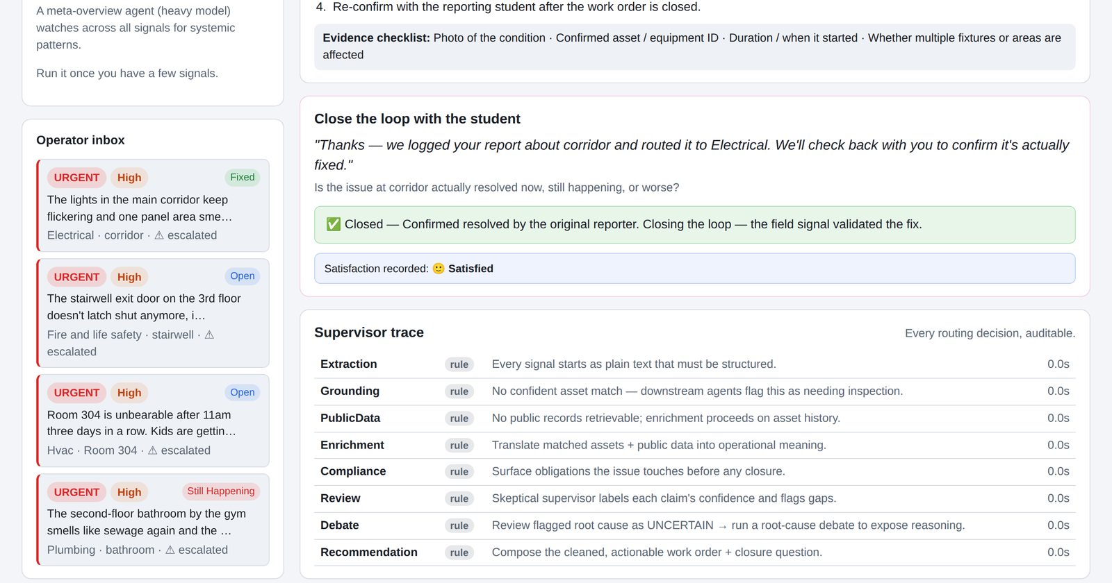The height and width of the screenshot is (583, 1112).
Task: Open the second-floor bathroom sewage inbox item
Action: [x=153, y=520]
